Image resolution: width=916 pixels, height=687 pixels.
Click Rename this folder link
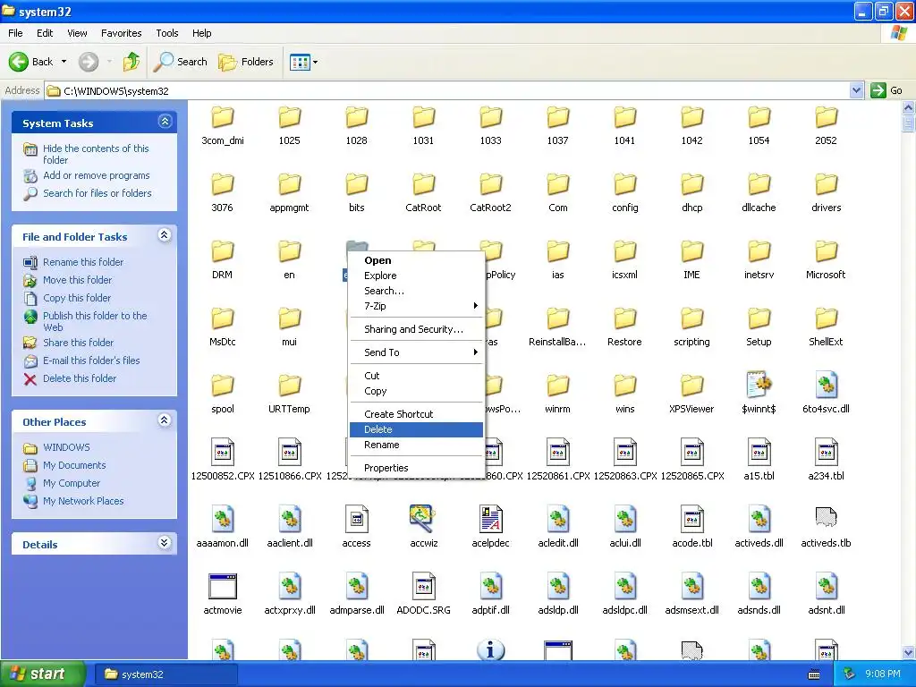(x=83, y=262)
